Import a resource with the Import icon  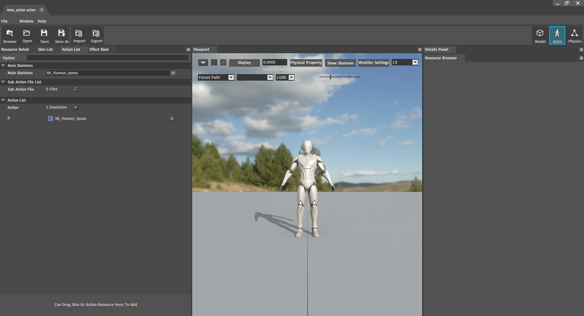79,36
